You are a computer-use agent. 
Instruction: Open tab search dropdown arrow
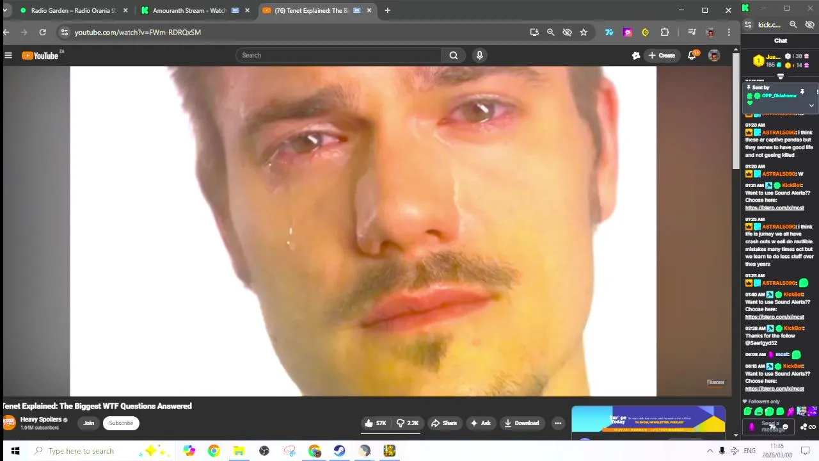point(5,10)
